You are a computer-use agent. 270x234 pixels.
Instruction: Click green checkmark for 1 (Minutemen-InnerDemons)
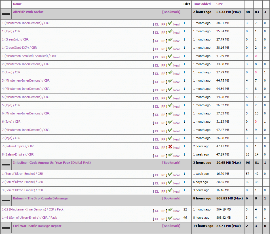tap(170, 23)
